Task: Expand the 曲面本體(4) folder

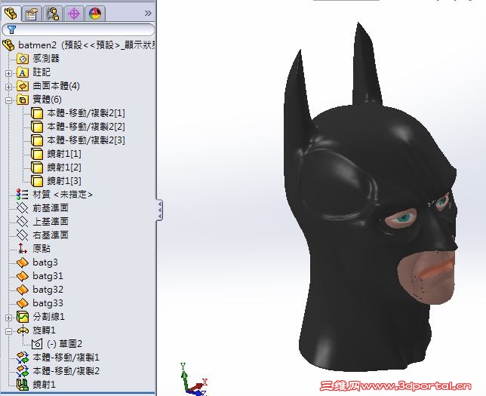Action: (9, 87)
